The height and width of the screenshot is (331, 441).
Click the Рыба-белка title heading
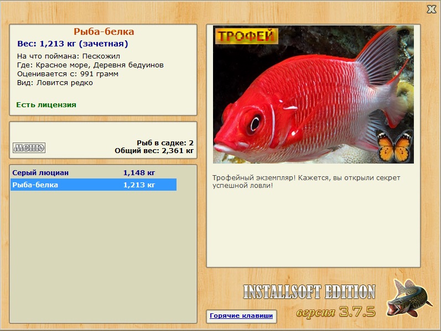104,31
